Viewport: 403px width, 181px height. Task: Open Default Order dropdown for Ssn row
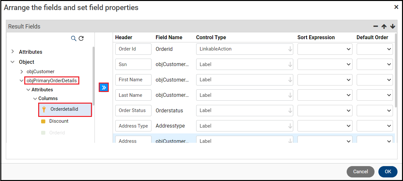(375, 64)
